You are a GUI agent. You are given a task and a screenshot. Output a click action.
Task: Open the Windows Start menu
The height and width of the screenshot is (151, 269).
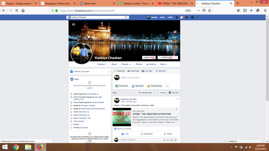tap(5, 147)
